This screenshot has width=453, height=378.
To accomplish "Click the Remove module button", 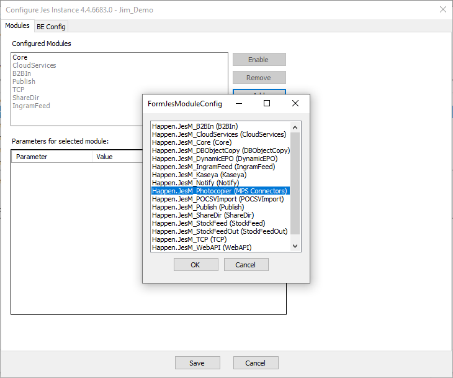I will [x=259, y=78].
